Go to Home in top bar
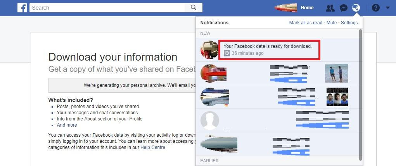Screen dimensions: 396x166 click(307, 8)
